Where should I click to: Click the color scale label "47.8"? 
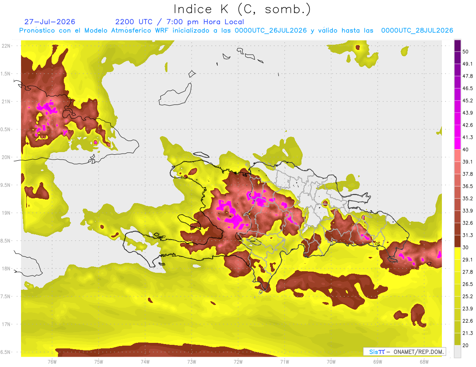click(468, 76)
